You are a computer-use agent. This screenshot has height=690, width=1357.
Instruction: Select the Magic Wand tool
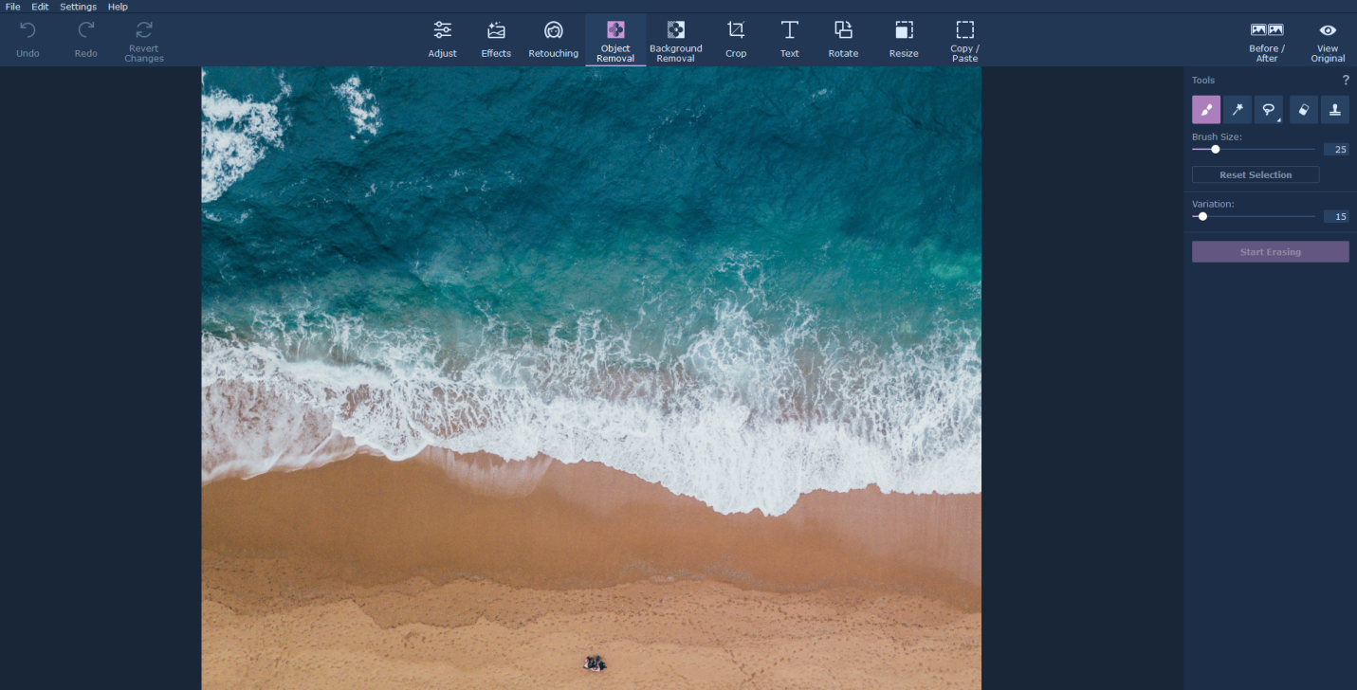pos(1237,110)
